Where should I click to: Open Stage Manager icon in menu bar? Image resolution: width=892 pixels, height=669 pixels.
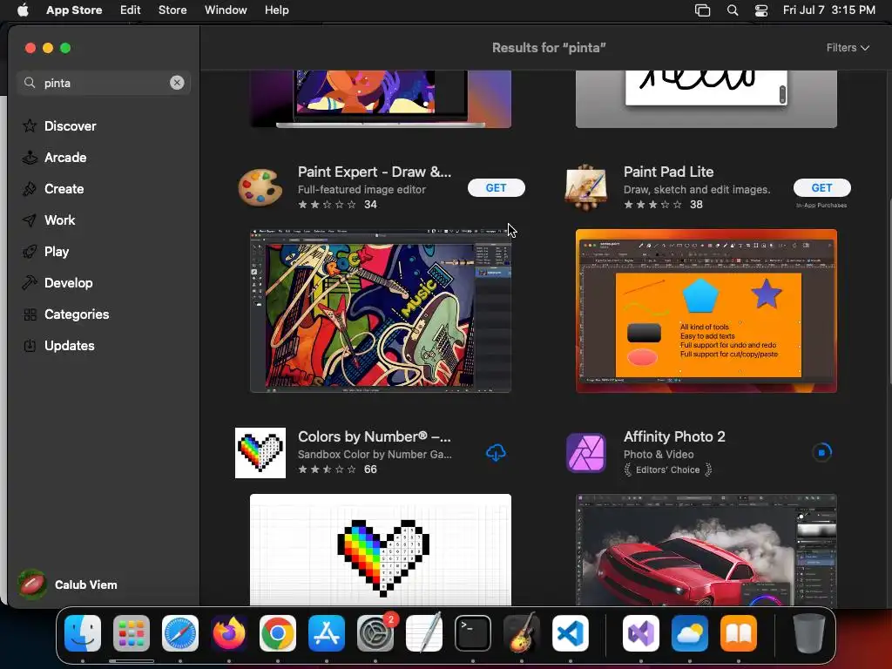click(x=703, y=10)
